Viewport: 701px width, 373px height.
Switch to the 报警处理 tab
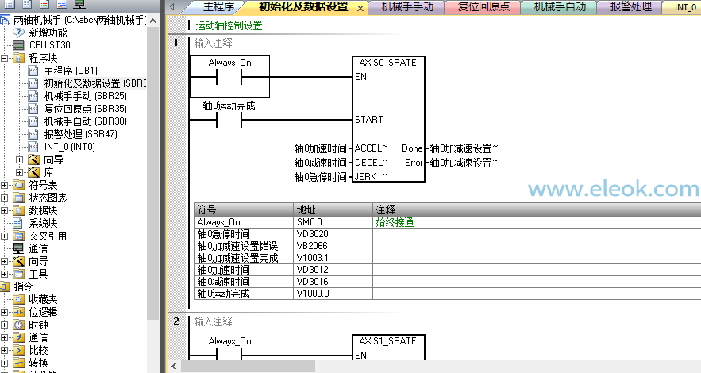[x=630, y=7]
